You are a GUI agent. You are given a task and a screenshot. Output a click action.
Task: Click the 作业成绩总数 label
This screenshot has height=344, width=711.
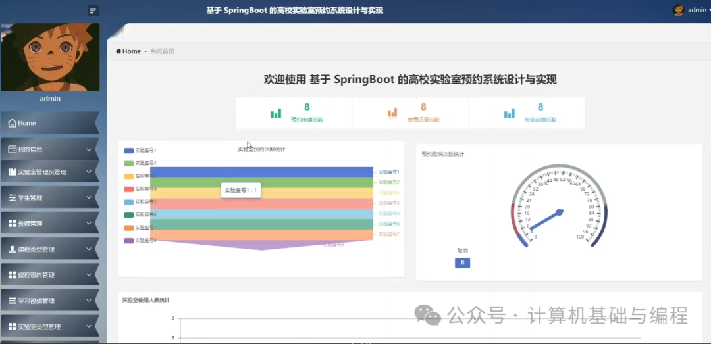pyautogui.click(x=540, y=120)
